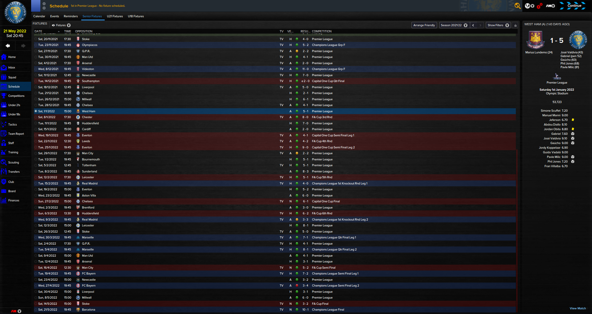Click the Shrewsbury Town club badge

pyautogui.click(x=15, y=13)
